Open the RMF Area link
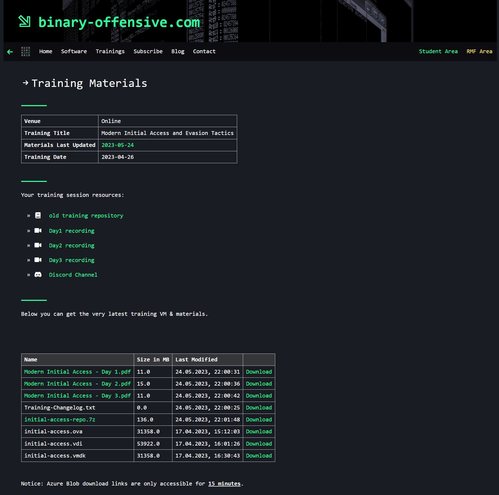This screenshot has height=495, width=499. pos(479,52)
